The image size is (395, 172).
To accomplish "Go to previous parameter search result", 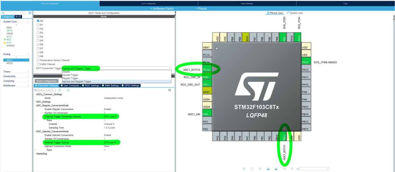I will pos(60,90).
